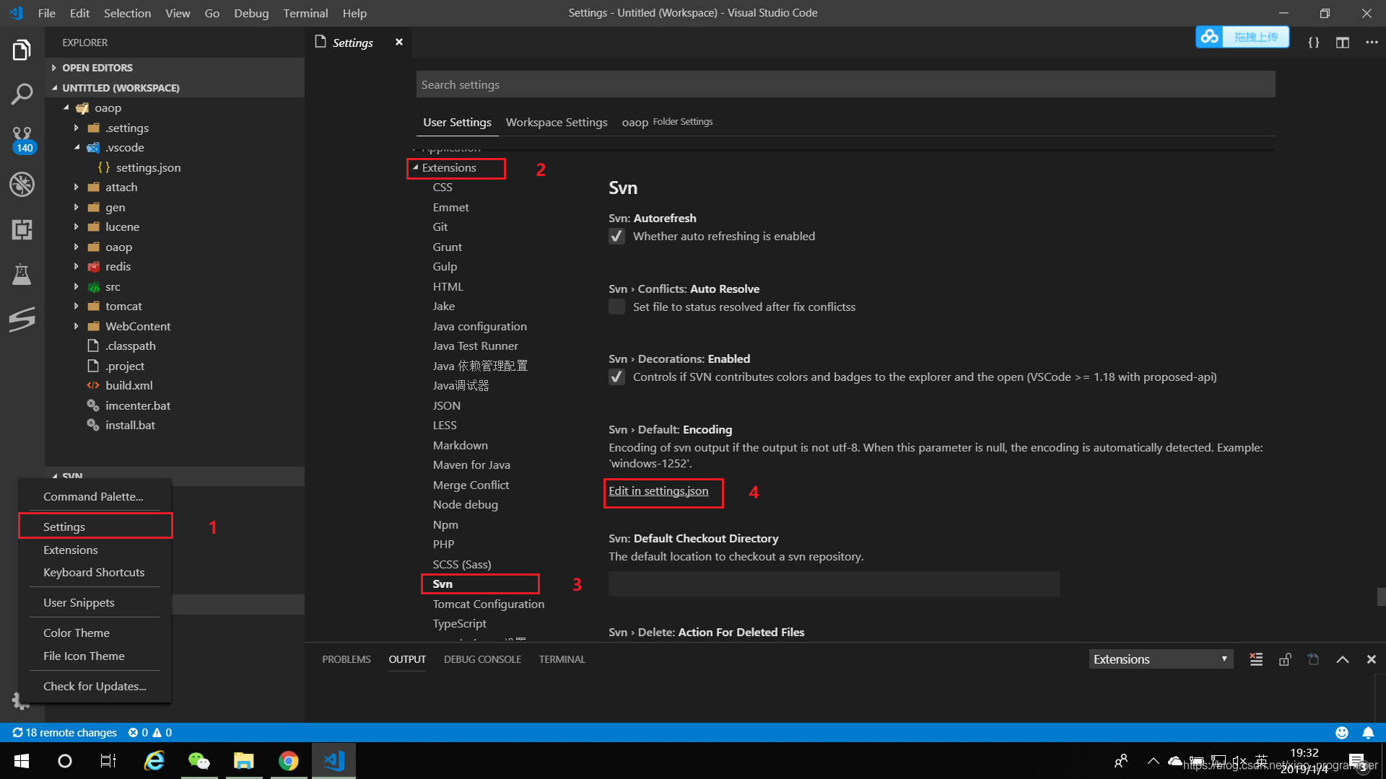This screenshot has width=1386, height=779.
Task: Open the Search view in activity bar
Action: [x=22, y=94]
